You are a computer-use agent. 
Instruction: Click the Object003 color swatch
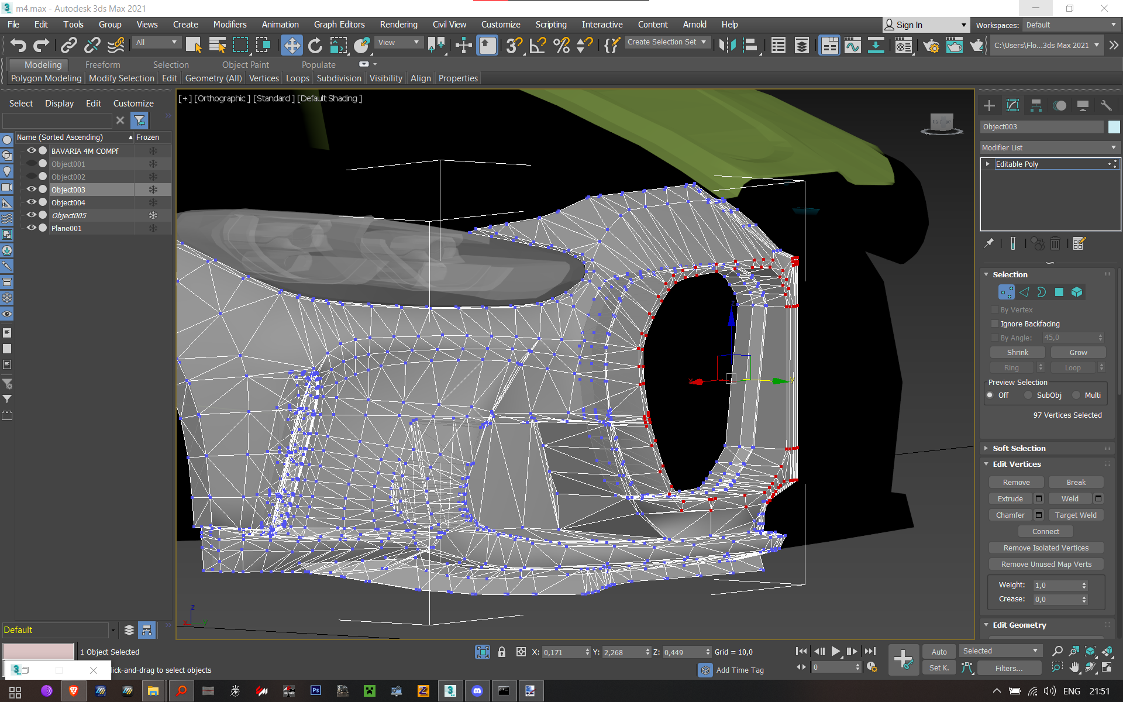tap(1114, 127)
